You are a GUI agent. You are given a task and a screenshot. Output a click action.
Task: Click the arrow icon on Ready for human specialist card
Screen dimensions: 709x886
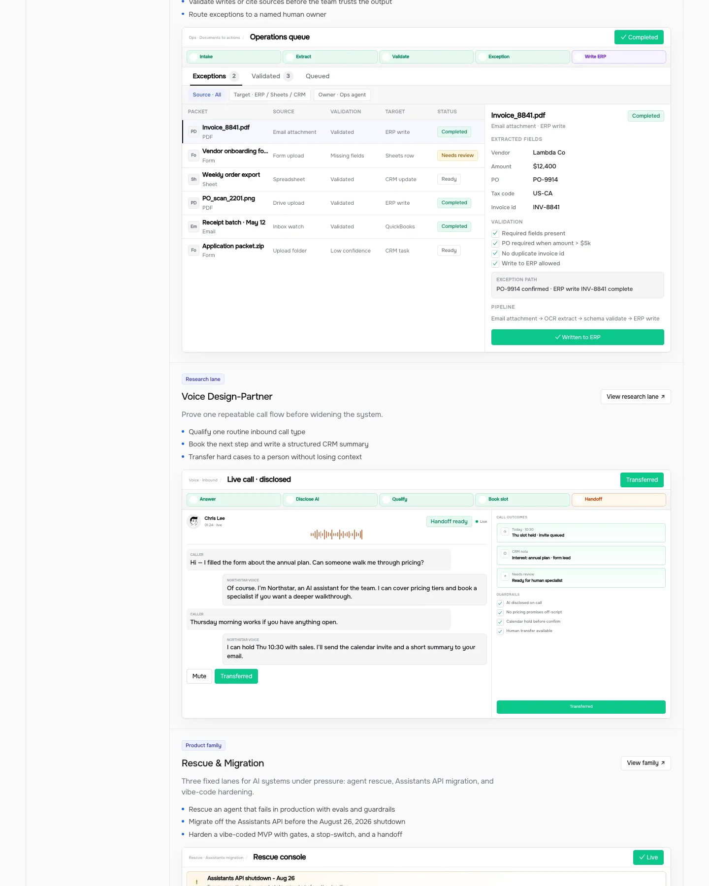pyautogui.click(x=505, y=576)
